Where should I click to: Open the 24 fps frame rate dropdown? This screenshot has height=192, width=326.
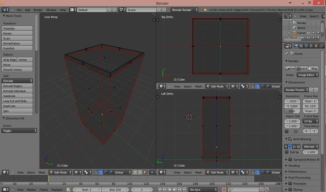(311, 121)
